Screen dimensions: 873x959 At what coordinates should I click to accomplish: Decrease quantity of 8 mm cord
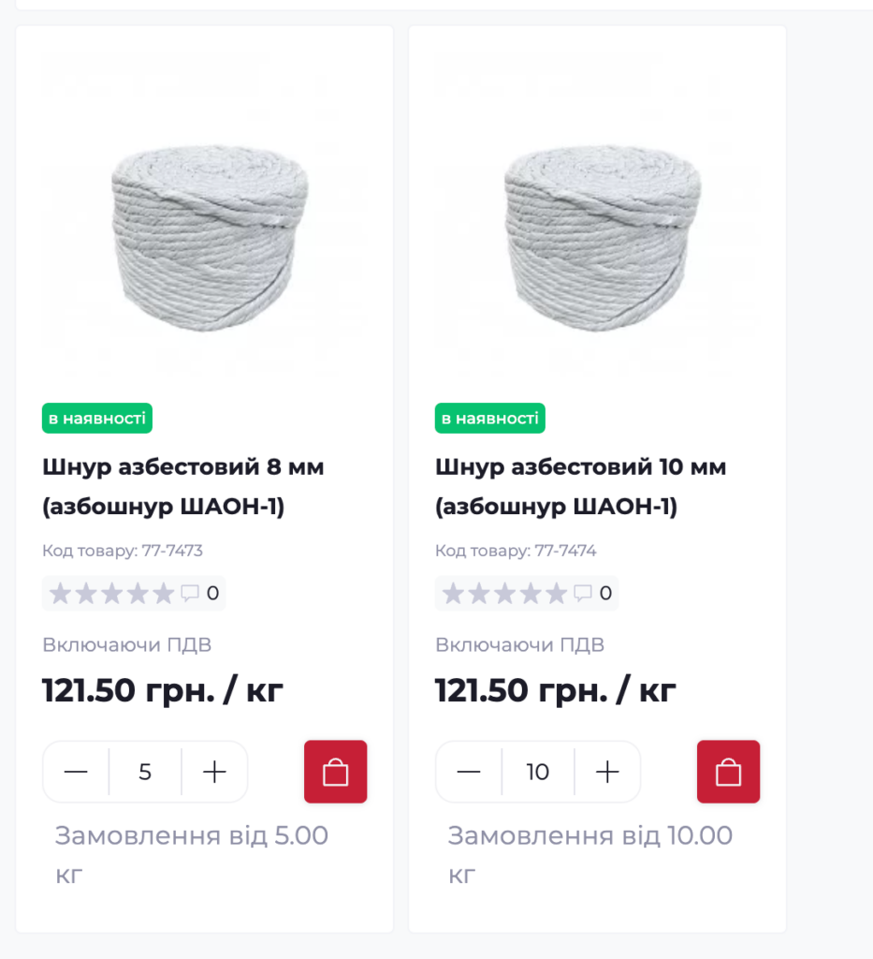[x=76, y=772]
